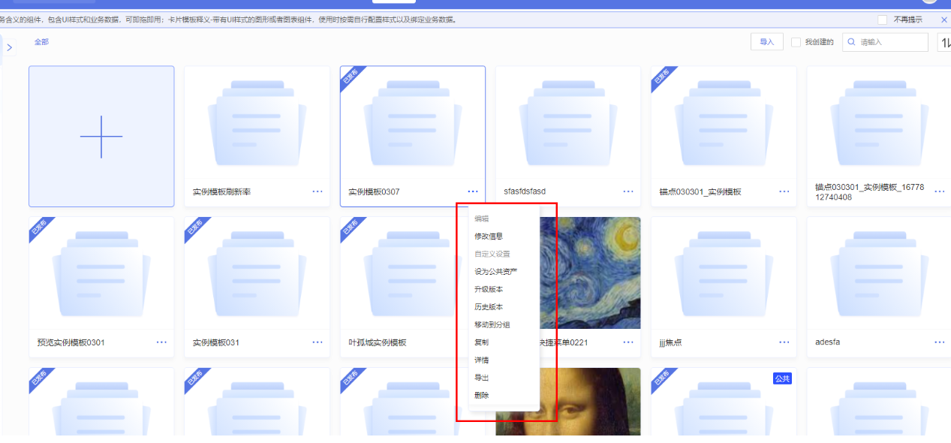Open the 实例模板031 folder thumbnail
The image size is (951, 443).
point(257,273)
